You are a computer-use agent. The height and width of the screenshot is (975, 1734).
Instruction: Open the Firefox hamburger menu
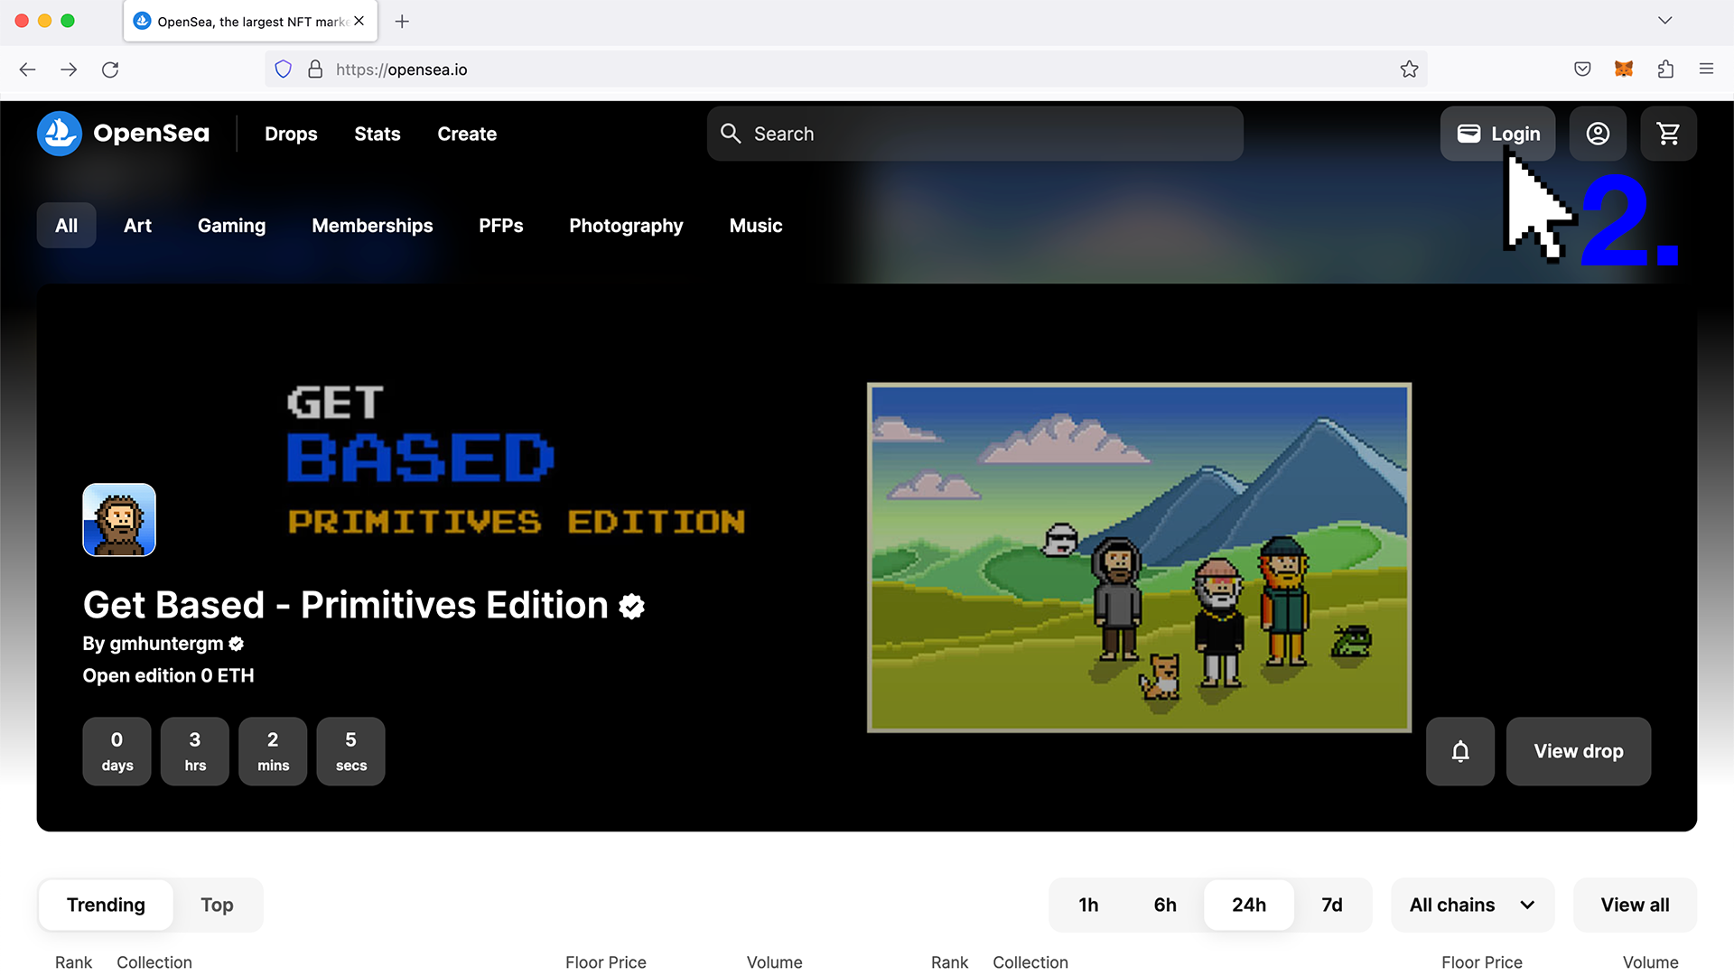pos(1706,69)
